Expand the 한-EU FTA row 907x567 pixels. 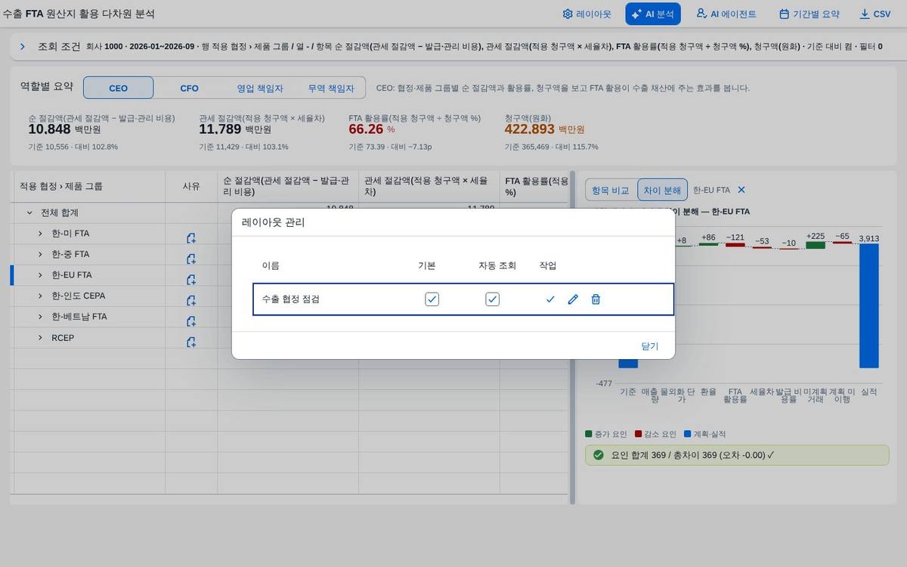[x=40, y=275]
